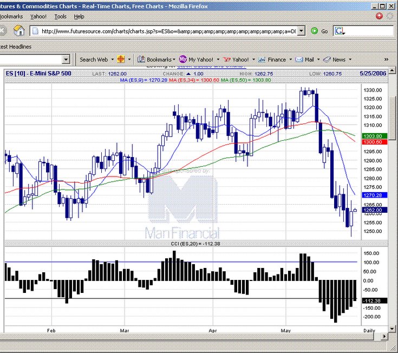Image resolution: width=398 pixels, height=353 pixels.
Task: Click the MA (ES,9) = 1270.28 legend
Action: pos(143,80)
